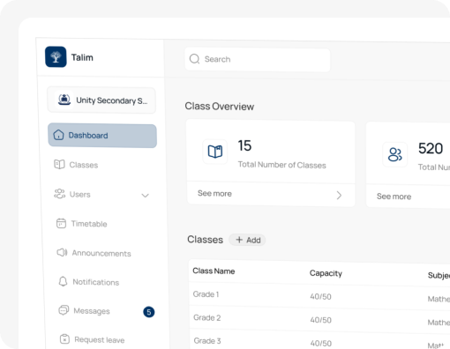Click the 520 total count value
The image size is (450, 349).
pos(431,148)
